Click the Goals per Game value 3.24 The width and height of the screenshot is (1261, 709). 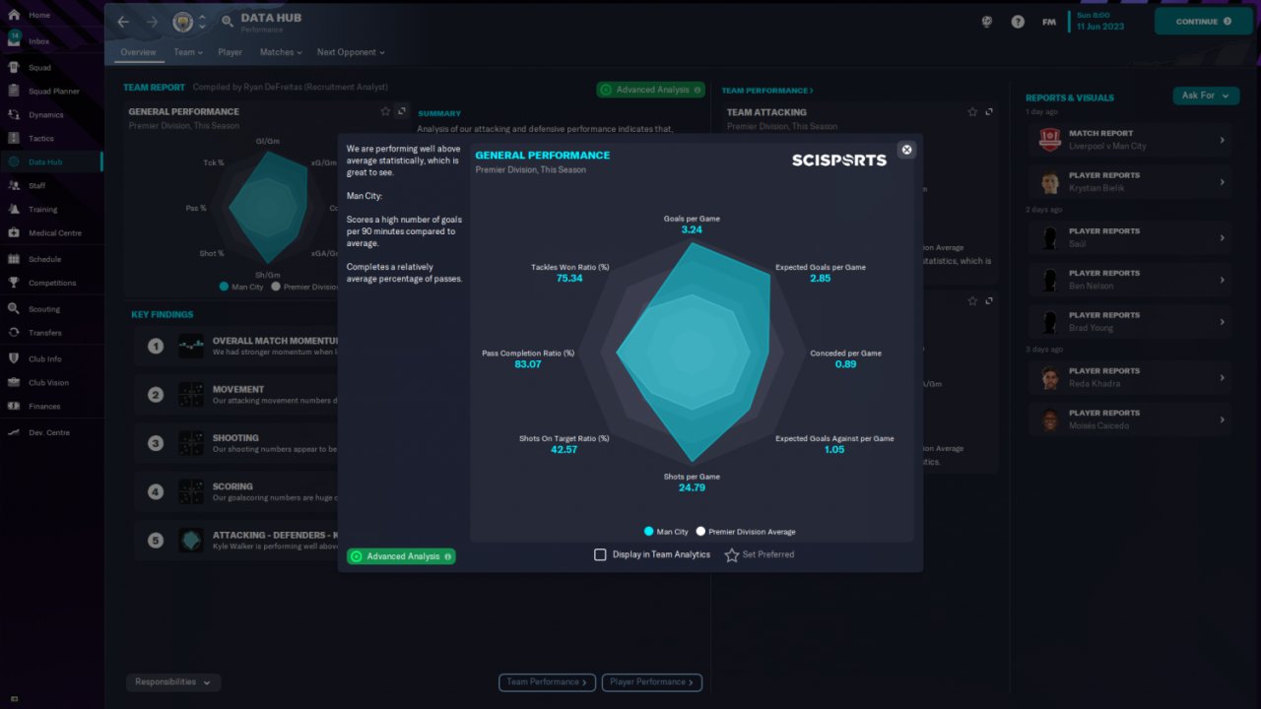click(x=692, y=229)
